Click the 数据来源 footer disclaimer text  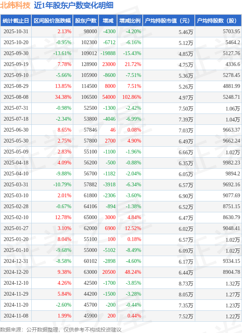click(x=61, y=329)
